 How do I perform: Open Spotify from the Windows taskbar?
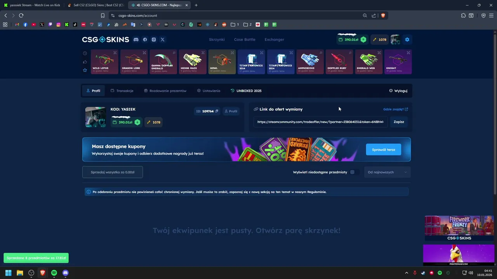pos(54,273)
